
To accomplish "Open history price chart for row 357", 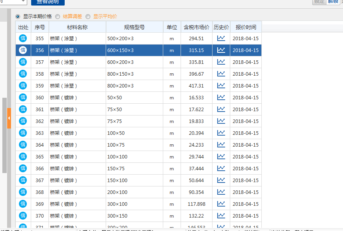I will pyautogui.click(x=221, y=62).
